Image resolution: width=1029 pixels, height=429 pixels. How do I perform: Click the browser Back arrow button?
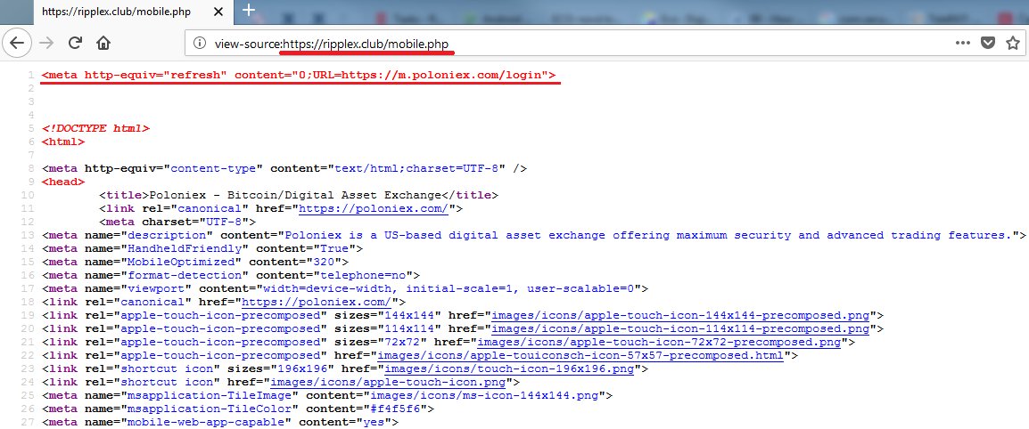16,44
